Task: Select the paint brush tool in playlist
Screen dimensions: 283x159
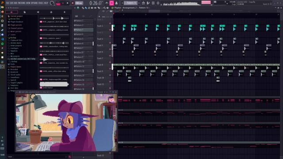Action: tap(86, 8)
